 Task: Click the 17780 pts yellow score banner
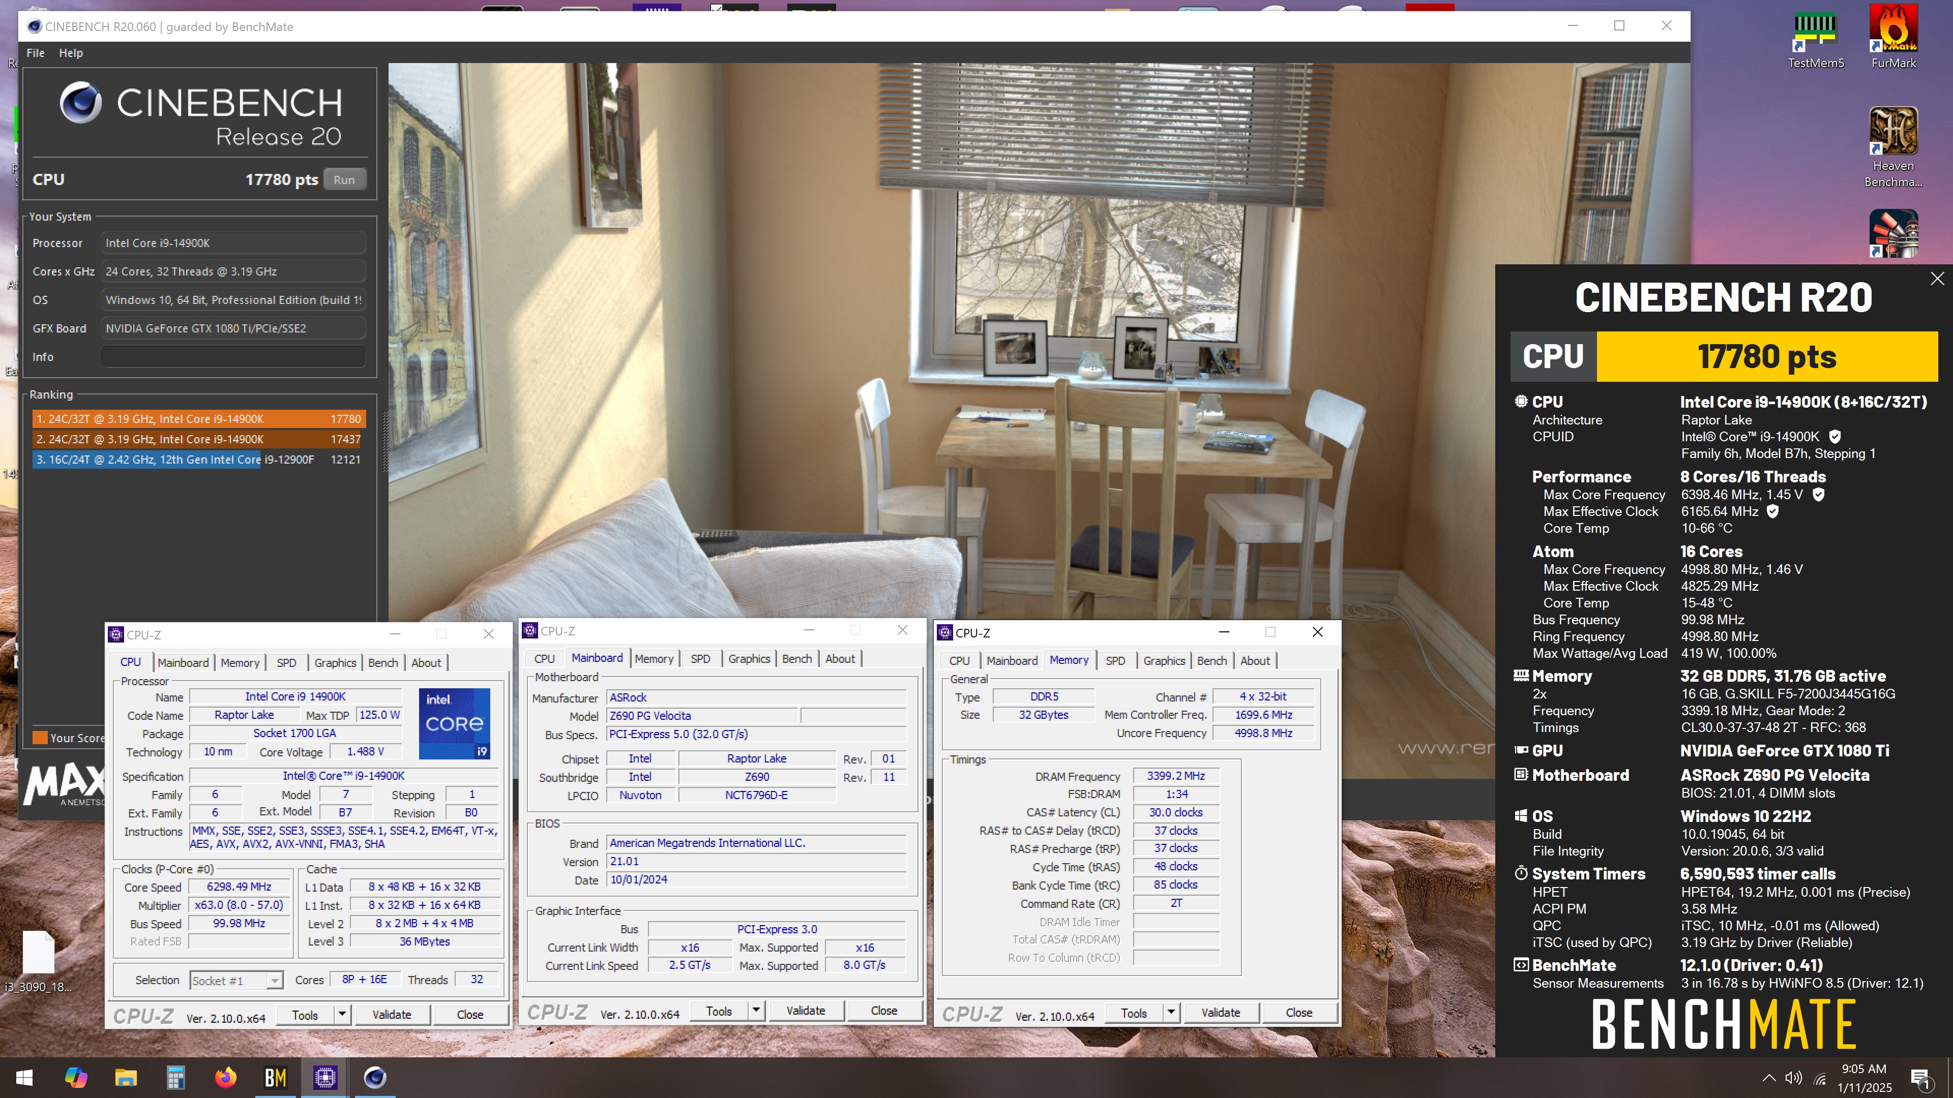(x=1766, y=357)
